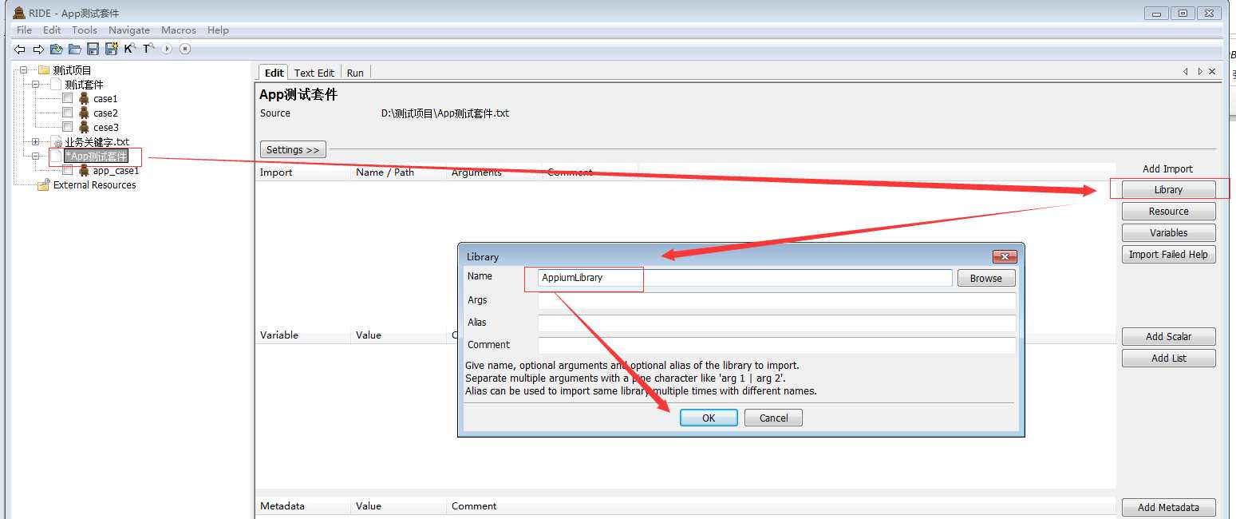Open the Tools menu
The height and width of the screenshot is (519, 1236).
point(85,30)
